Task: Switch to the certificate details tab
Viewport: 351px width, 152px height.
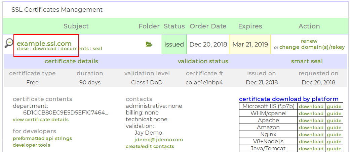Action: tap(71, 61)
